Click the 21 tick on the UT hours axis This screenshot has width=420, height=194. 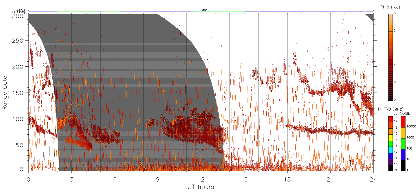(x=330, y=179)
